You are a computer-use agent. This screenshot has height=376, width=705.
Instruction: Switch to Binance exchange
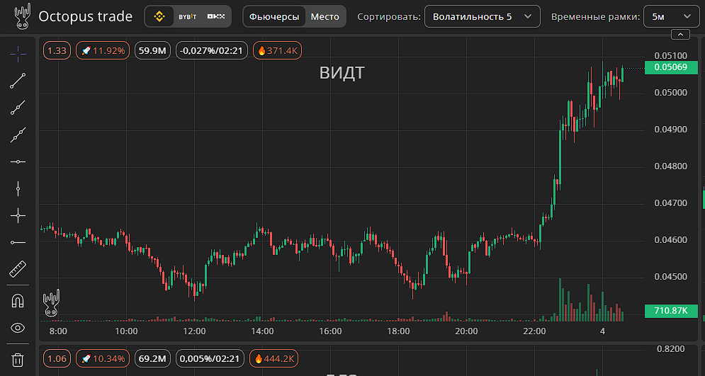159,16
